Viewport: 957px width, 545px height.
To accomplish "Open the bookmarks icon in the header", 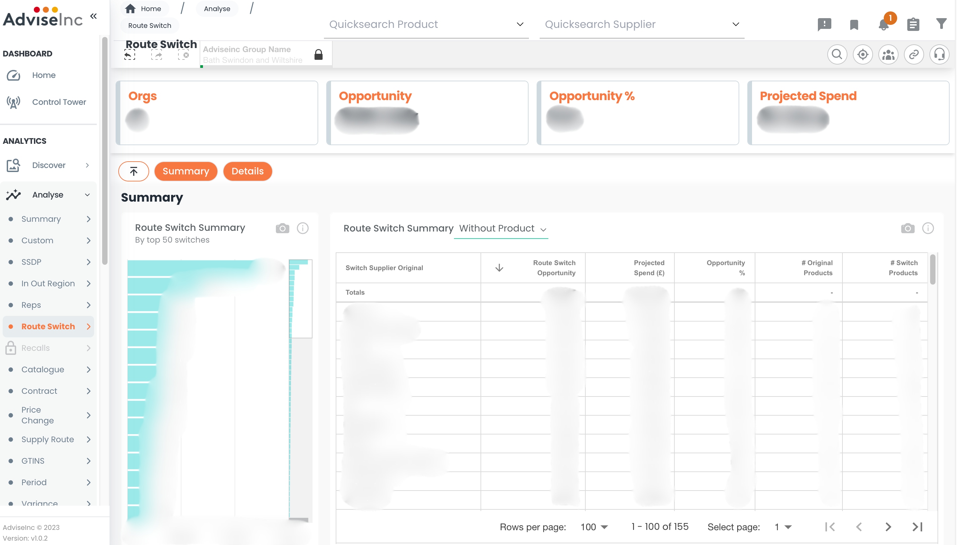I will pos(854,25).
